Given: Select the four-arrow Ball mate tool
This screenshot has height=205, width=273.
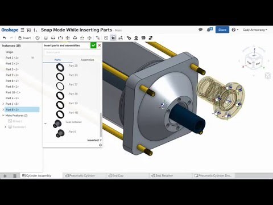Looking at the screenshot, I should (x=89, y=38).
